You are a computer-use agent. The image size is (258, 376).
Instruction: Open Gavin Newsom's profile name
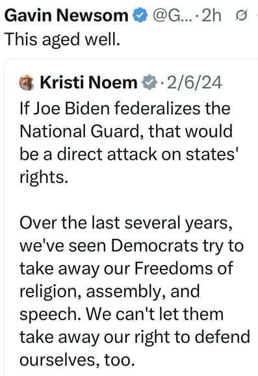66,16
